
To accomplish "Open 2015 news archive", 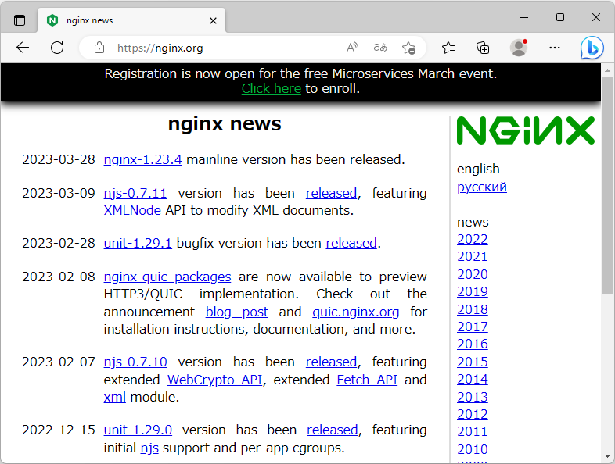I will (x=473, y=362).
